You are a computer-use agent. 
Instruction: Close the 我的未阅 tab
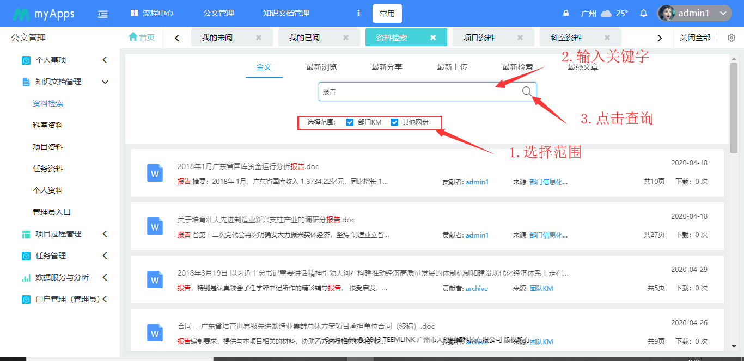click(259, 38)
